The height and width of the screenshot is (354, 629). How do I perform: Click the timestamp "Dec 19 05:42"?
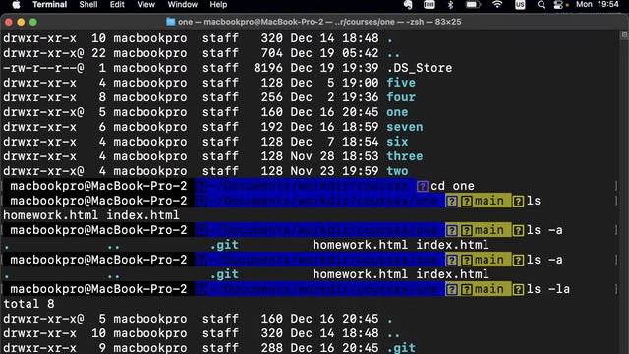tap(334, 53)
